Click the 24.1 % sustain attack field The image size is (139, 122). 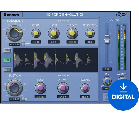(63, 97)
